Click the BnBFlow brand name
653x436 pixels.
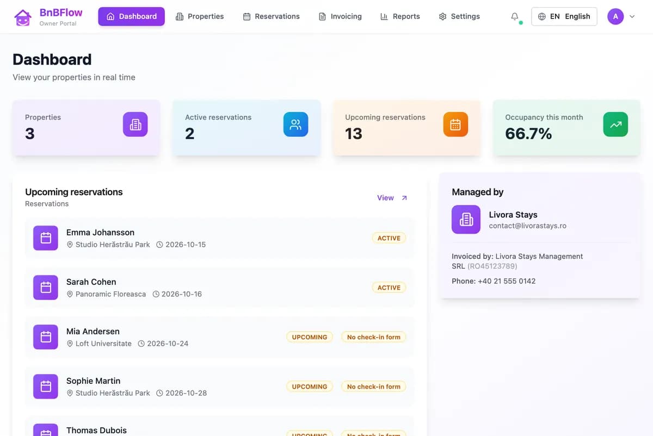60,13
